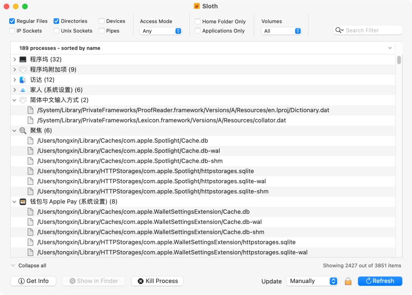Click the Search Filter field

click(x=368, y=30)
